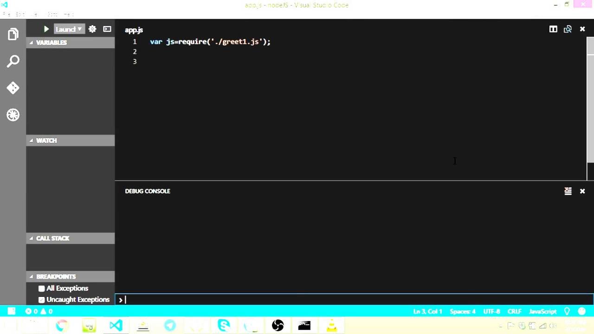The height and width of the screenshot is (334, 594).
Task: Collapse the VARIABLES section
Action: click(71, 43)
